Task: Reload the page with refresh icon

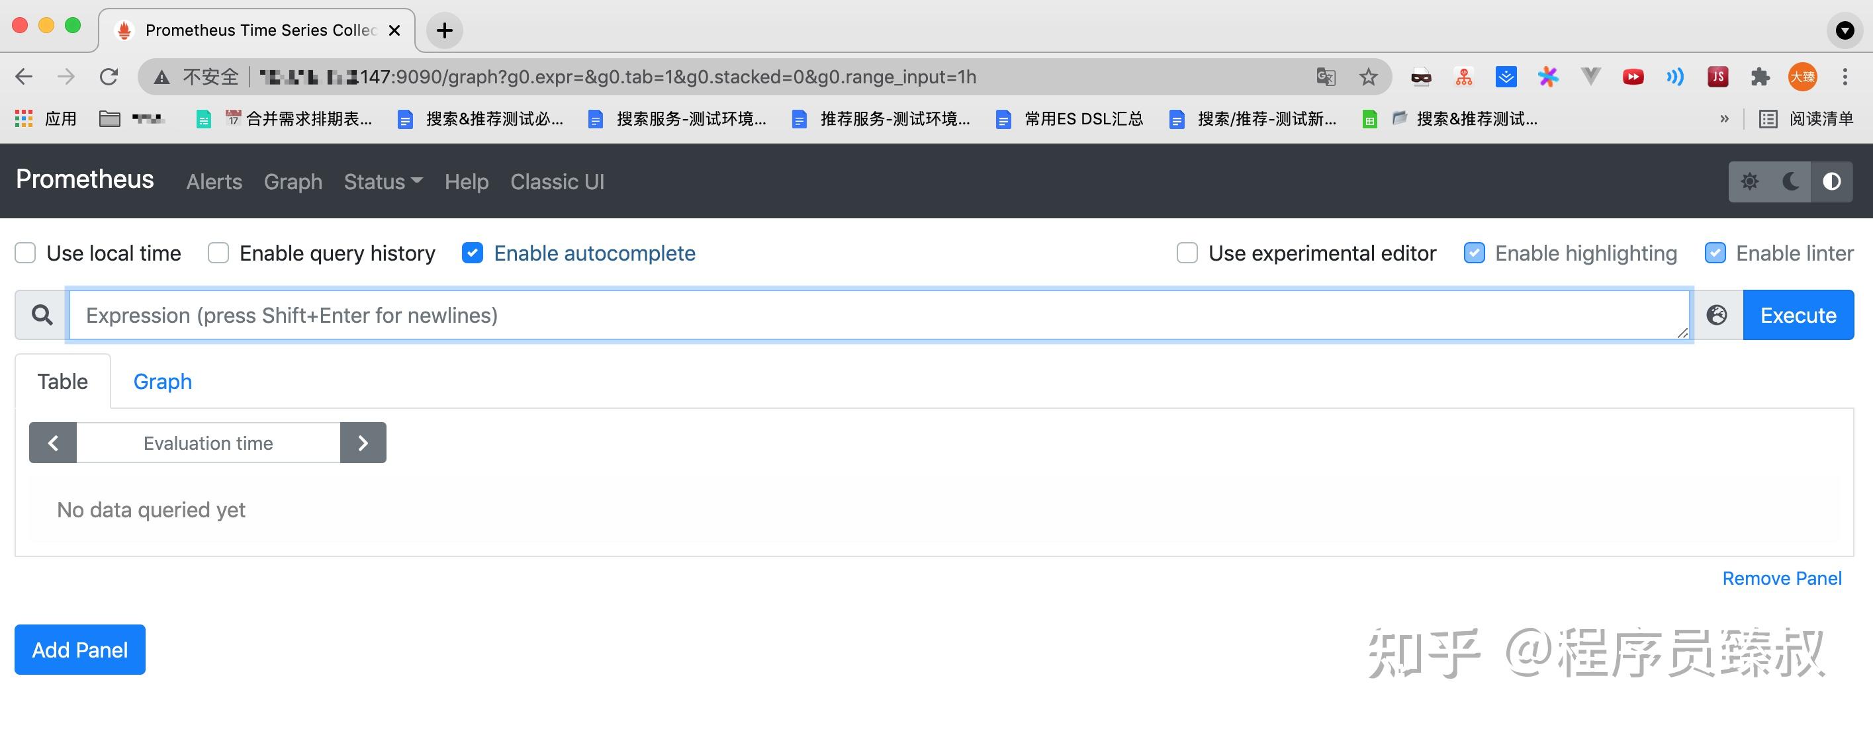Action: pyautogui.click(x=109, y=77)
